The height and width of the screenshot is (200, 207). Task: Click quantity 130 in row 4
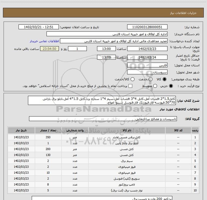tap(48, 155)
